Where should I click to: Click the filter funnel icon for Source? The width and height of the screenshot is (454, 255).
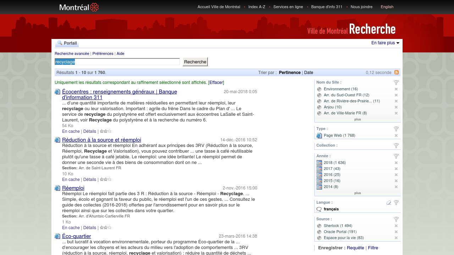396,219
